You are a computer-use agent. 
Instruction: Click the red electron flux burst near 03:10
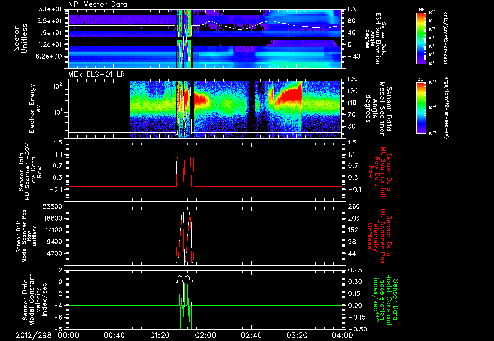(x=290, y=94)
